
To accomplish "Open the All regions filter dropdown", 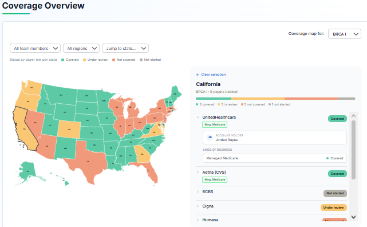I will coord(81,48).
